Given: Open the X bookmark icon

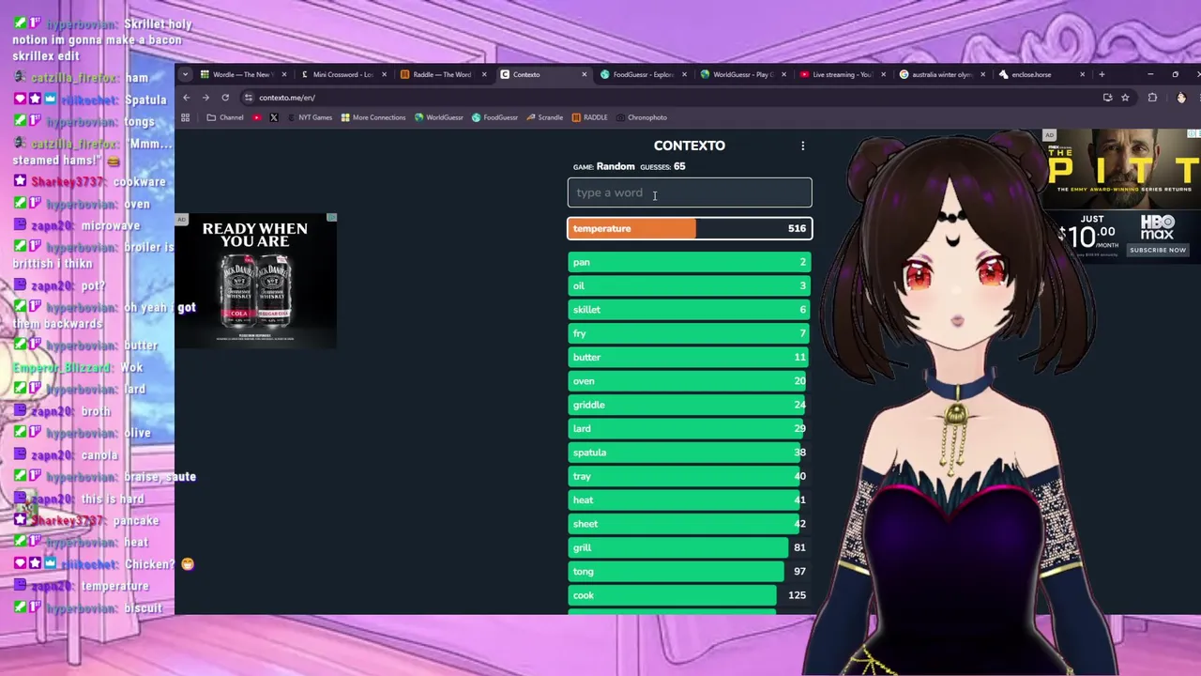Looking at the screenshot, I should 274,117.
